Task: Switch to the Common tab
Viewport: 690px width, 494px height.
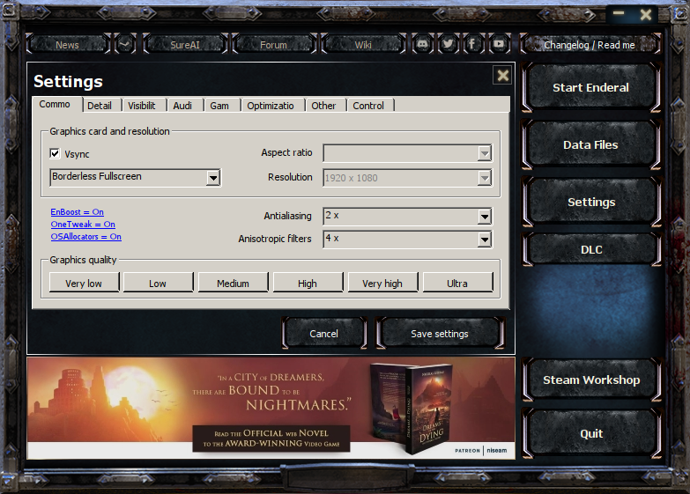Action: click(56, 105)
